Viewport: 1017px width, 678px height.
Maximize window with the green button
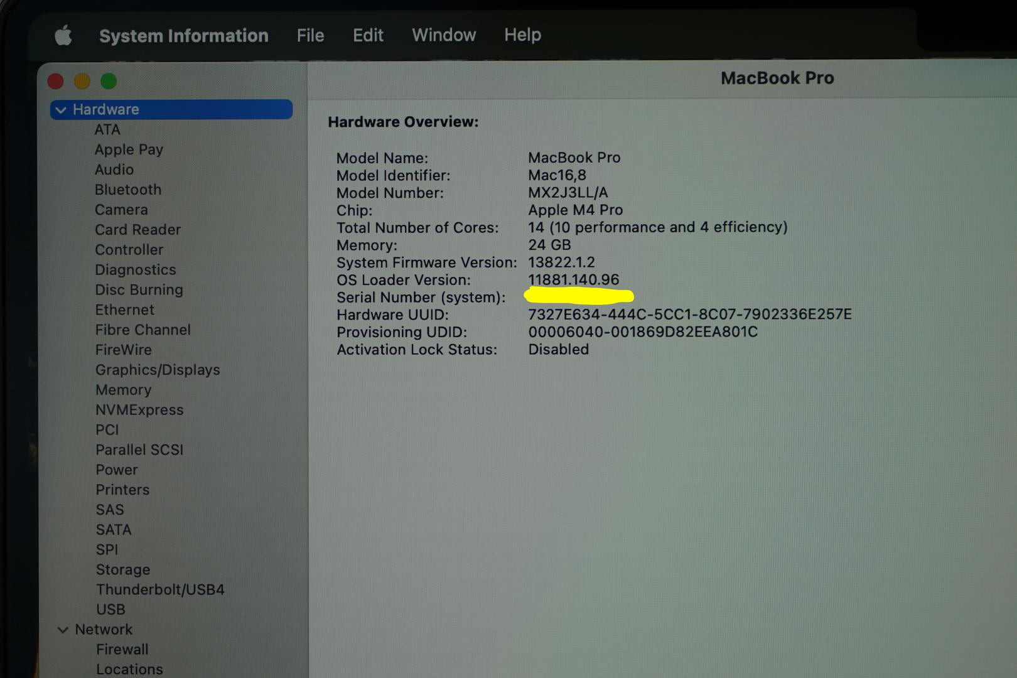109,81
